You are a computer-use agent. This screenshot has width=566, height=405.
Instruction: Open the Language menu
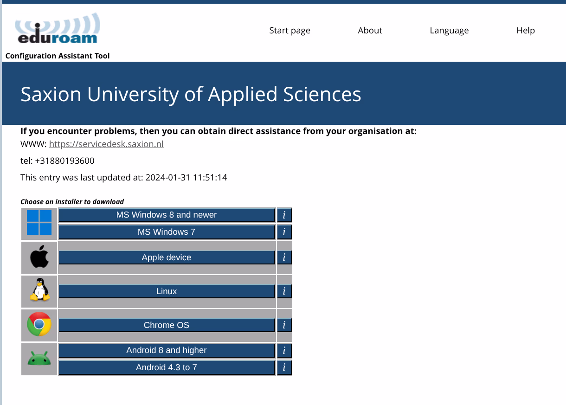[x=449, y=31]
